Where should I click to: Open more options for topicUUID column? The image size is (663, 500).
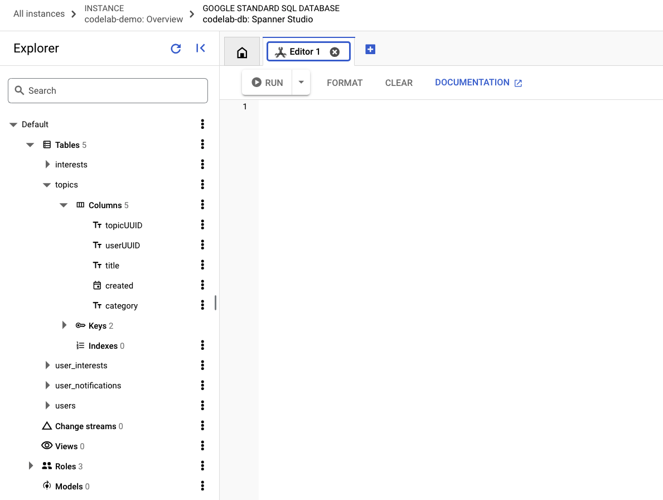coord(202,225)
